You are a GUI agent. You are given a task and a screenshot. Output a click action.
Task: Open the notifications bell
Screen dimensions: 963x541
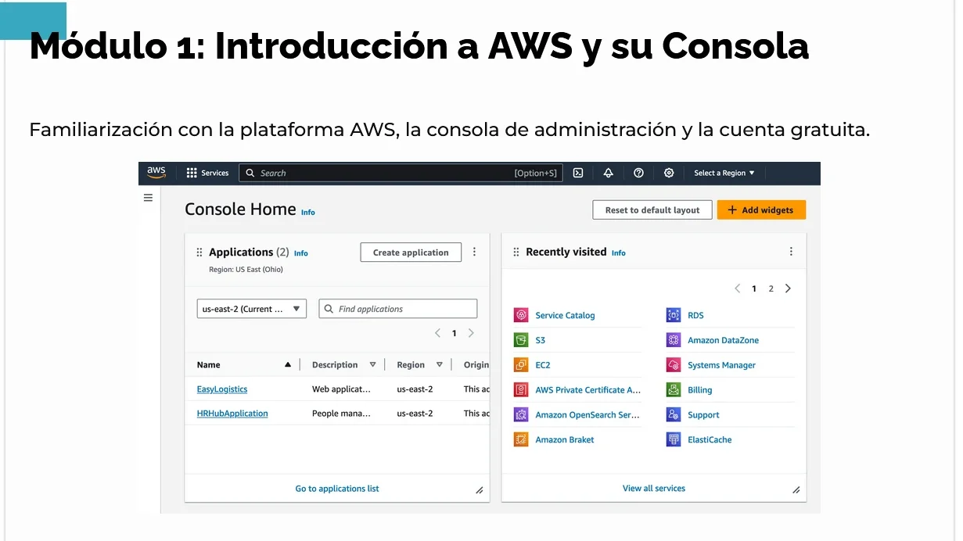click(608, 173)
